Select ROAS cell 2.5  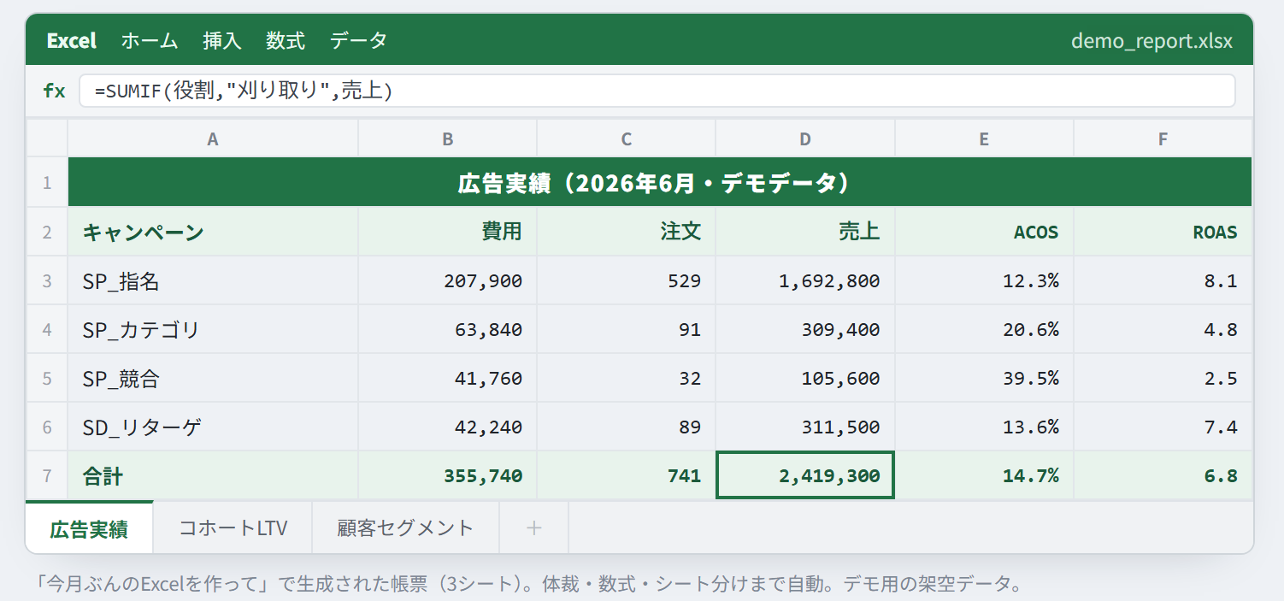[1163, 378]
